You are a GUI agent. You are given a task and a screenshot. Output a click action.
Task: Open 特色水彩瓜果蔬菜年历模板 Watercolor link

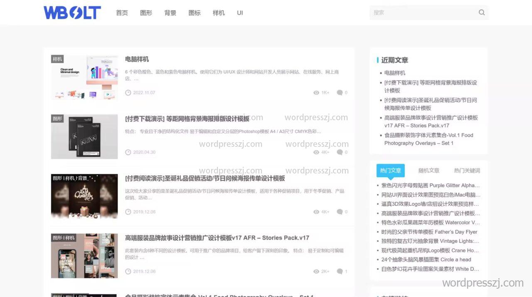pyautogui.click(x=431, y=223)
